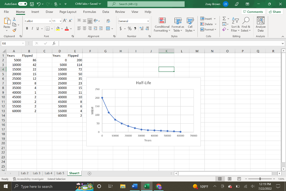Switch to Page Layout view icon
286x191 pixels.
[230, 179]
